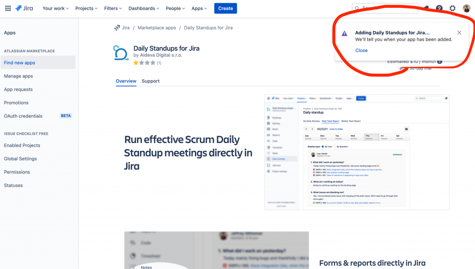475x269 pixels.
Task: Click "We'll tell you when your app has been added"
Action: pos(404,40)
